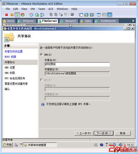Click the red Power Off toolbar icon
The height and width of the screenshot is (154, 138).
6,15
